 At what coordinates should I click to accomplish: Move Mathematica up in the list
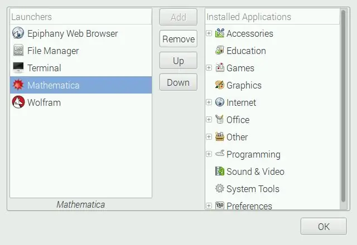[178, 61]
